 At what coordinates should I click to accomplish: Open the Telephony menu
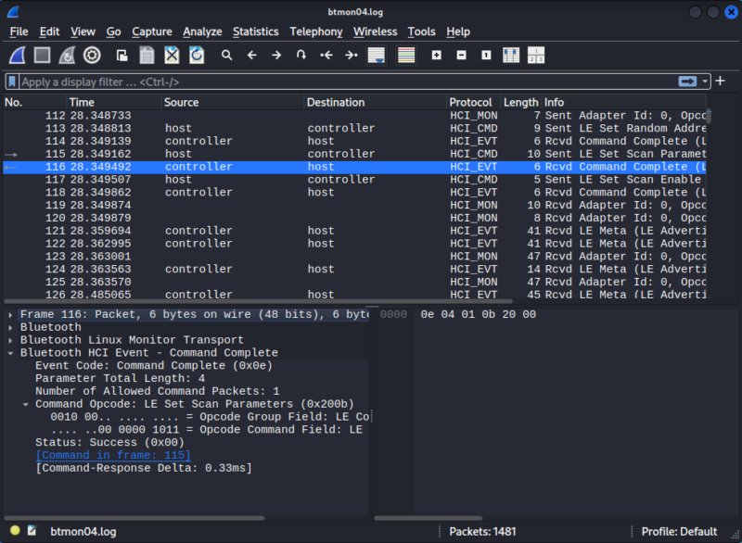click(x=316, y=32)
